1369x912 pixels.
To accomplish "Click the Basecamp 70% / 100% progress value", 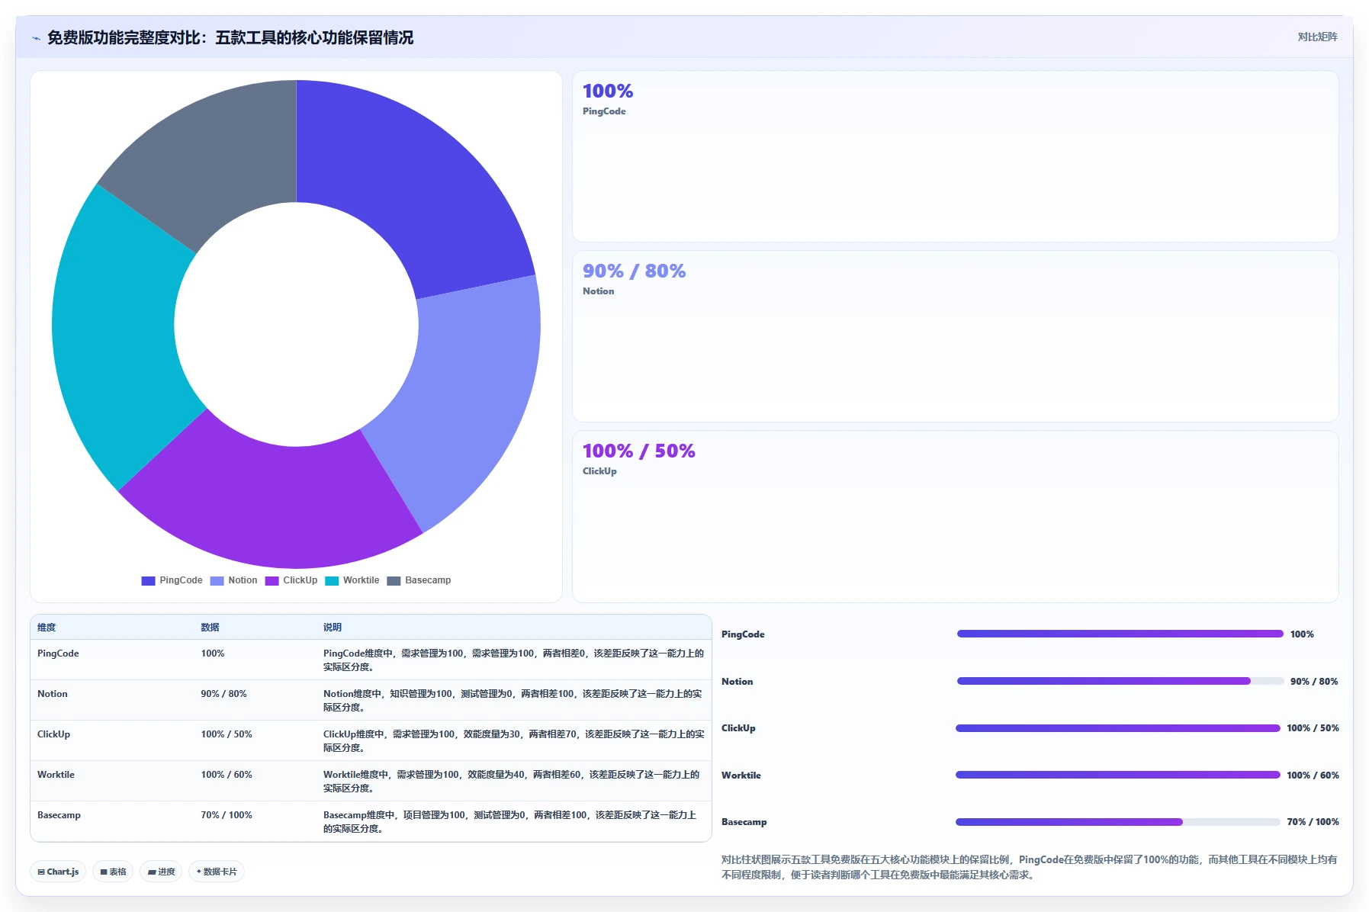I will [x=1313, y=822].
